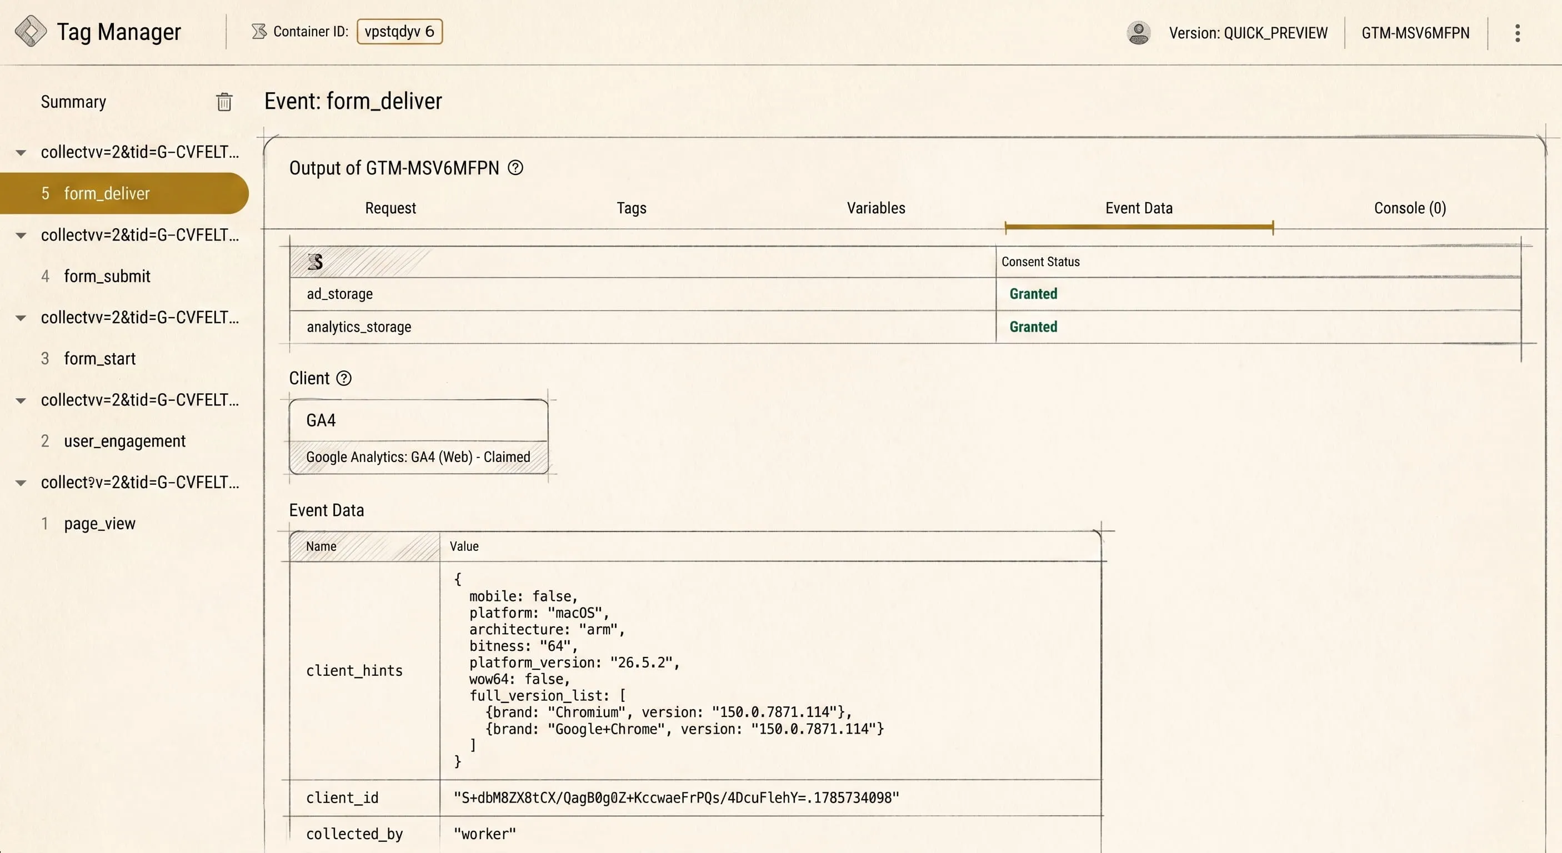Click the platform: "macOS" line

539,613
